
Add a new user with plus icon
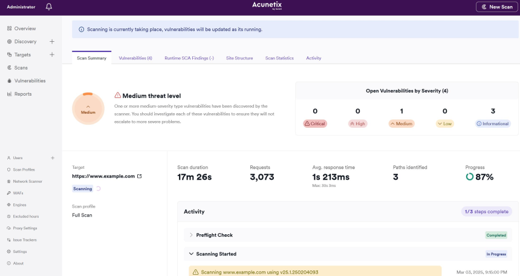pos(53,158)
